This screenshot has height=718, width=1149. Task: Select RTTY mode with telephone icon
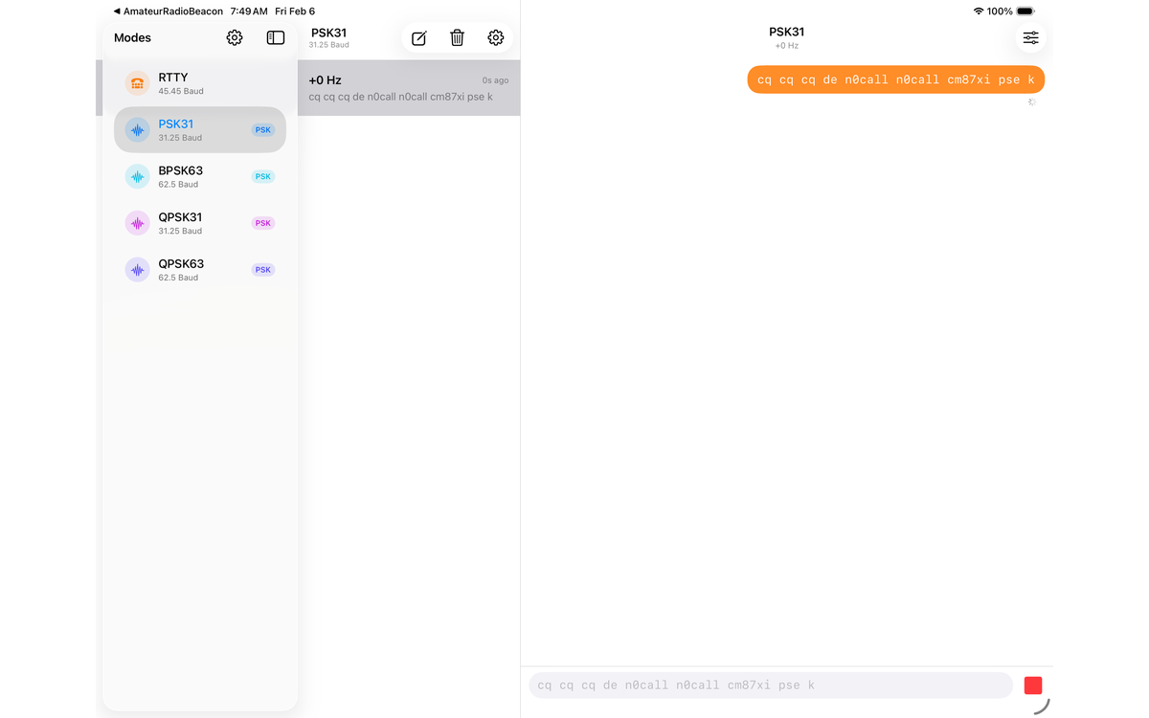pos(138,83)
